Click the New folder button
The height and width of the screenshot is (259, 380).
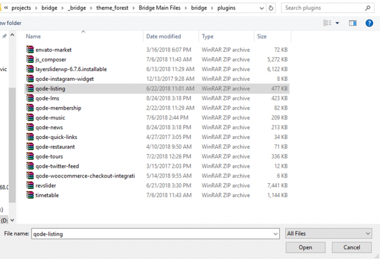click(10, 23)
